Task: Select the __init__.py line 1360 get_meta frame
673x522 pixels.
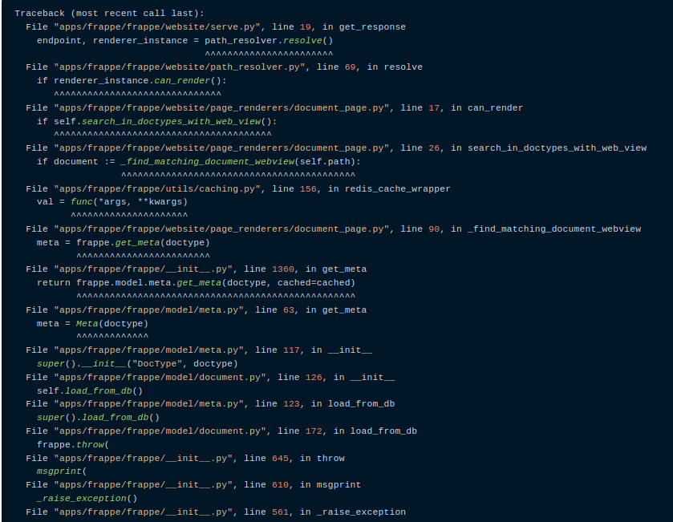Action: click(197, 269)
